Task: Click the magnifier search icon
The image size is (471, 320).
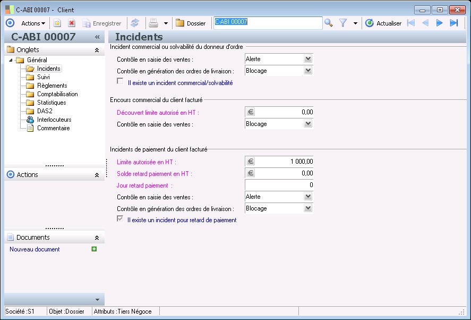Action: tap(329, 23)
